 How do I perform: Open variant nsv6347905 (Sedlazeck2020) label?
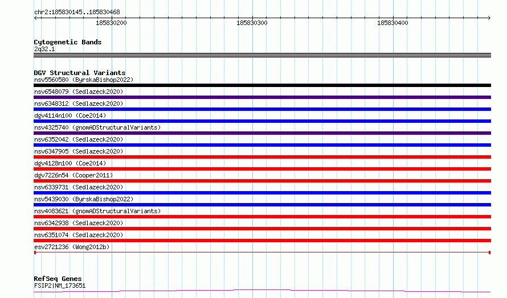click(79, 151)
